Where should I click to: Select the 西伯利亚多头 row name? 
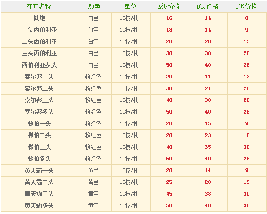click(40, 65)
